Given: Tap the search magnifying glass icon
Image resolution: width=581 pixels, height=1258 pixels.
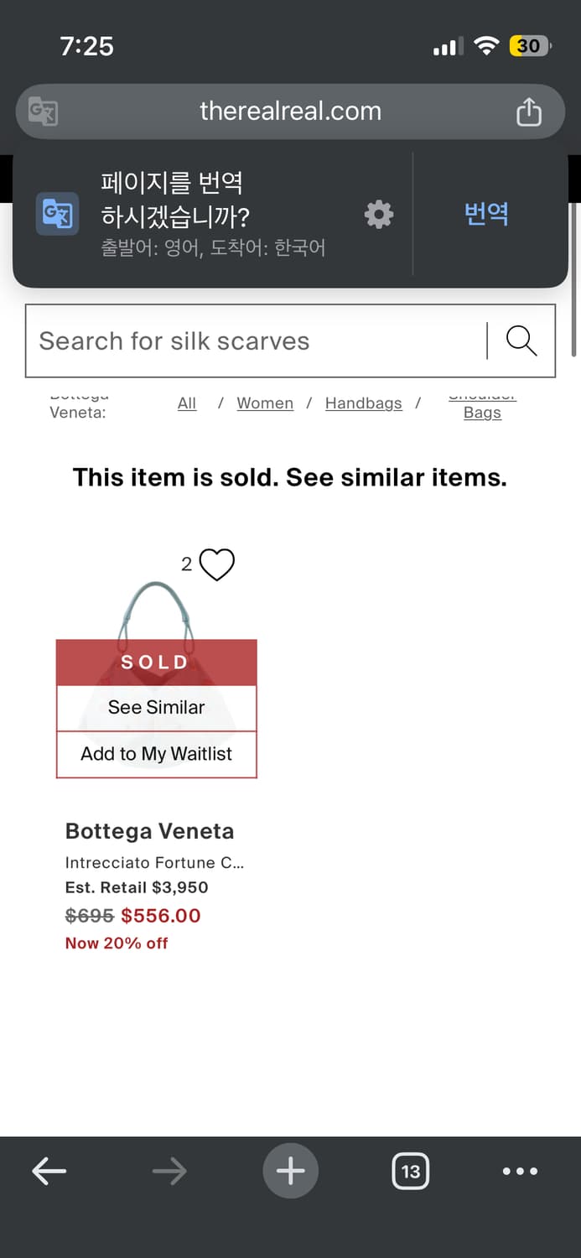Looking at the screenshot, I should coord(521,341).
